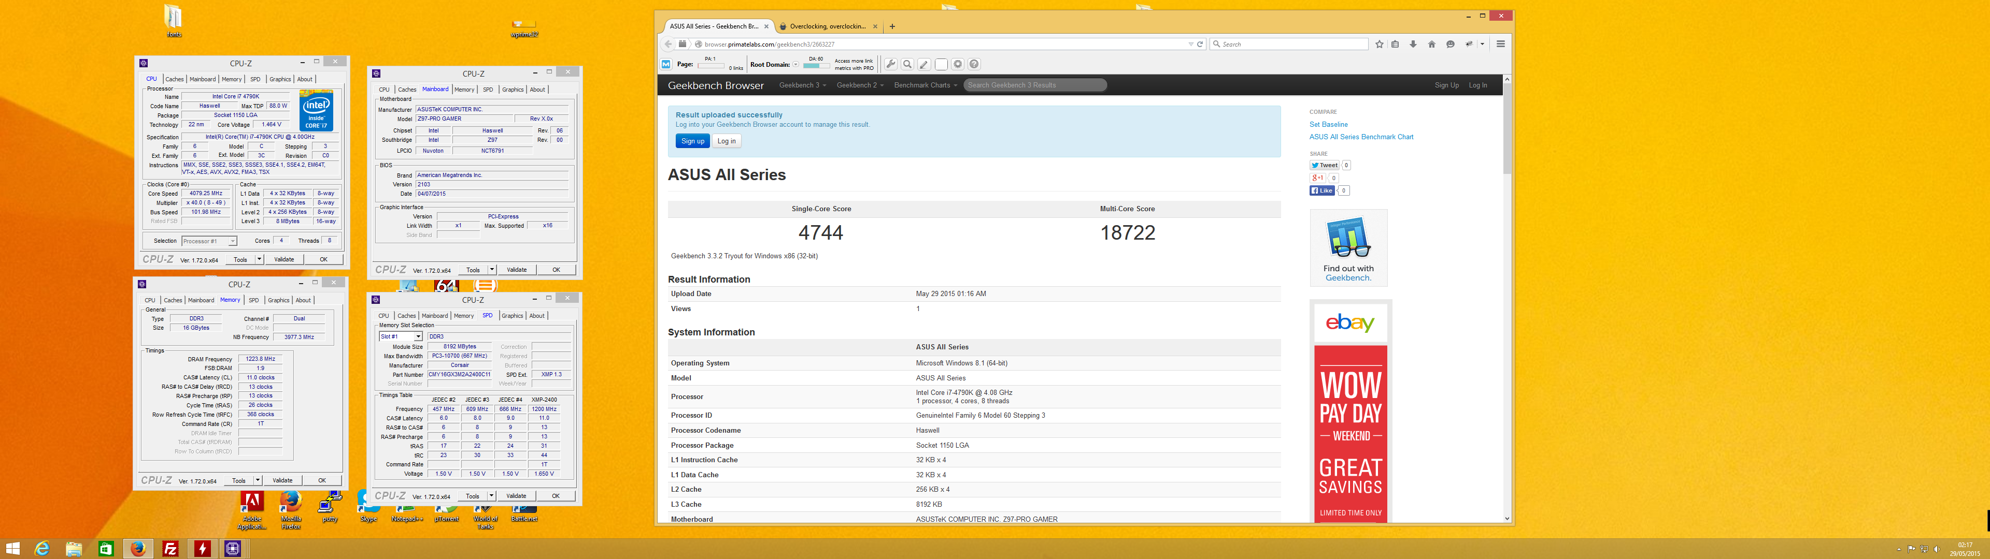Click the Intel Core i7 logo in CPU-Z
Viewport: 1990px width, 559px height.
316,110
